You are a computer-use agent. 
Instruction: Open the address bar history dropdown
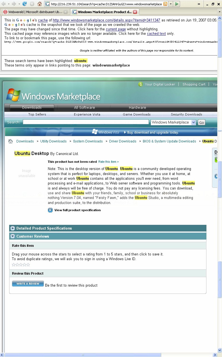pos(171,4)
